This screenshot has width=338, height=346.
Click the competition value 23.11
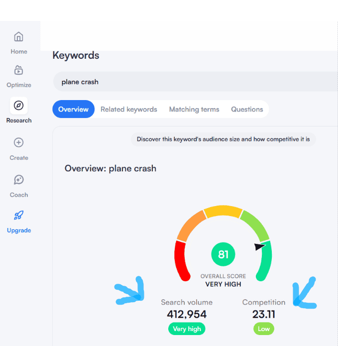click(264, 314)
